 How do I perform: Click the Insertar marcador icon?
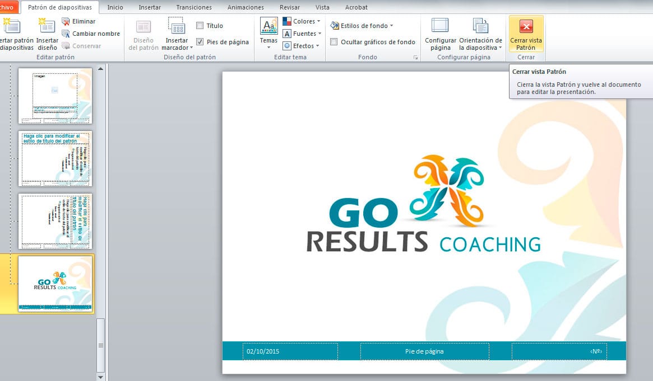click(x=177, y=26)
